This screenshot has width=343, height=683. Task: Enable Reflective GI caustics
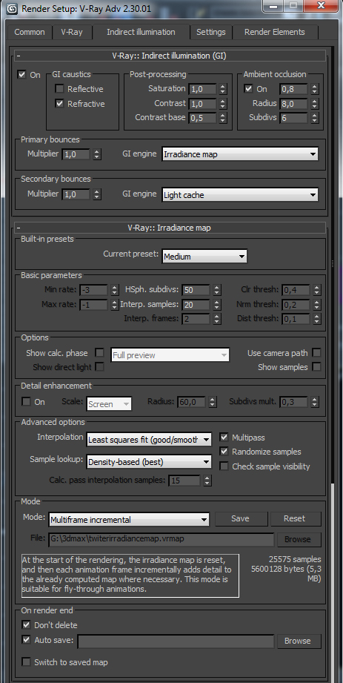(x=59, y=89)
